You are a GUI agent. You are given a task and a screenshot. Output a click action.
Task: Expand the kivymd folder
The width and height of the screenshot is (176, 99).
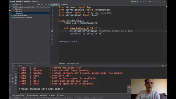coord(14,9)
